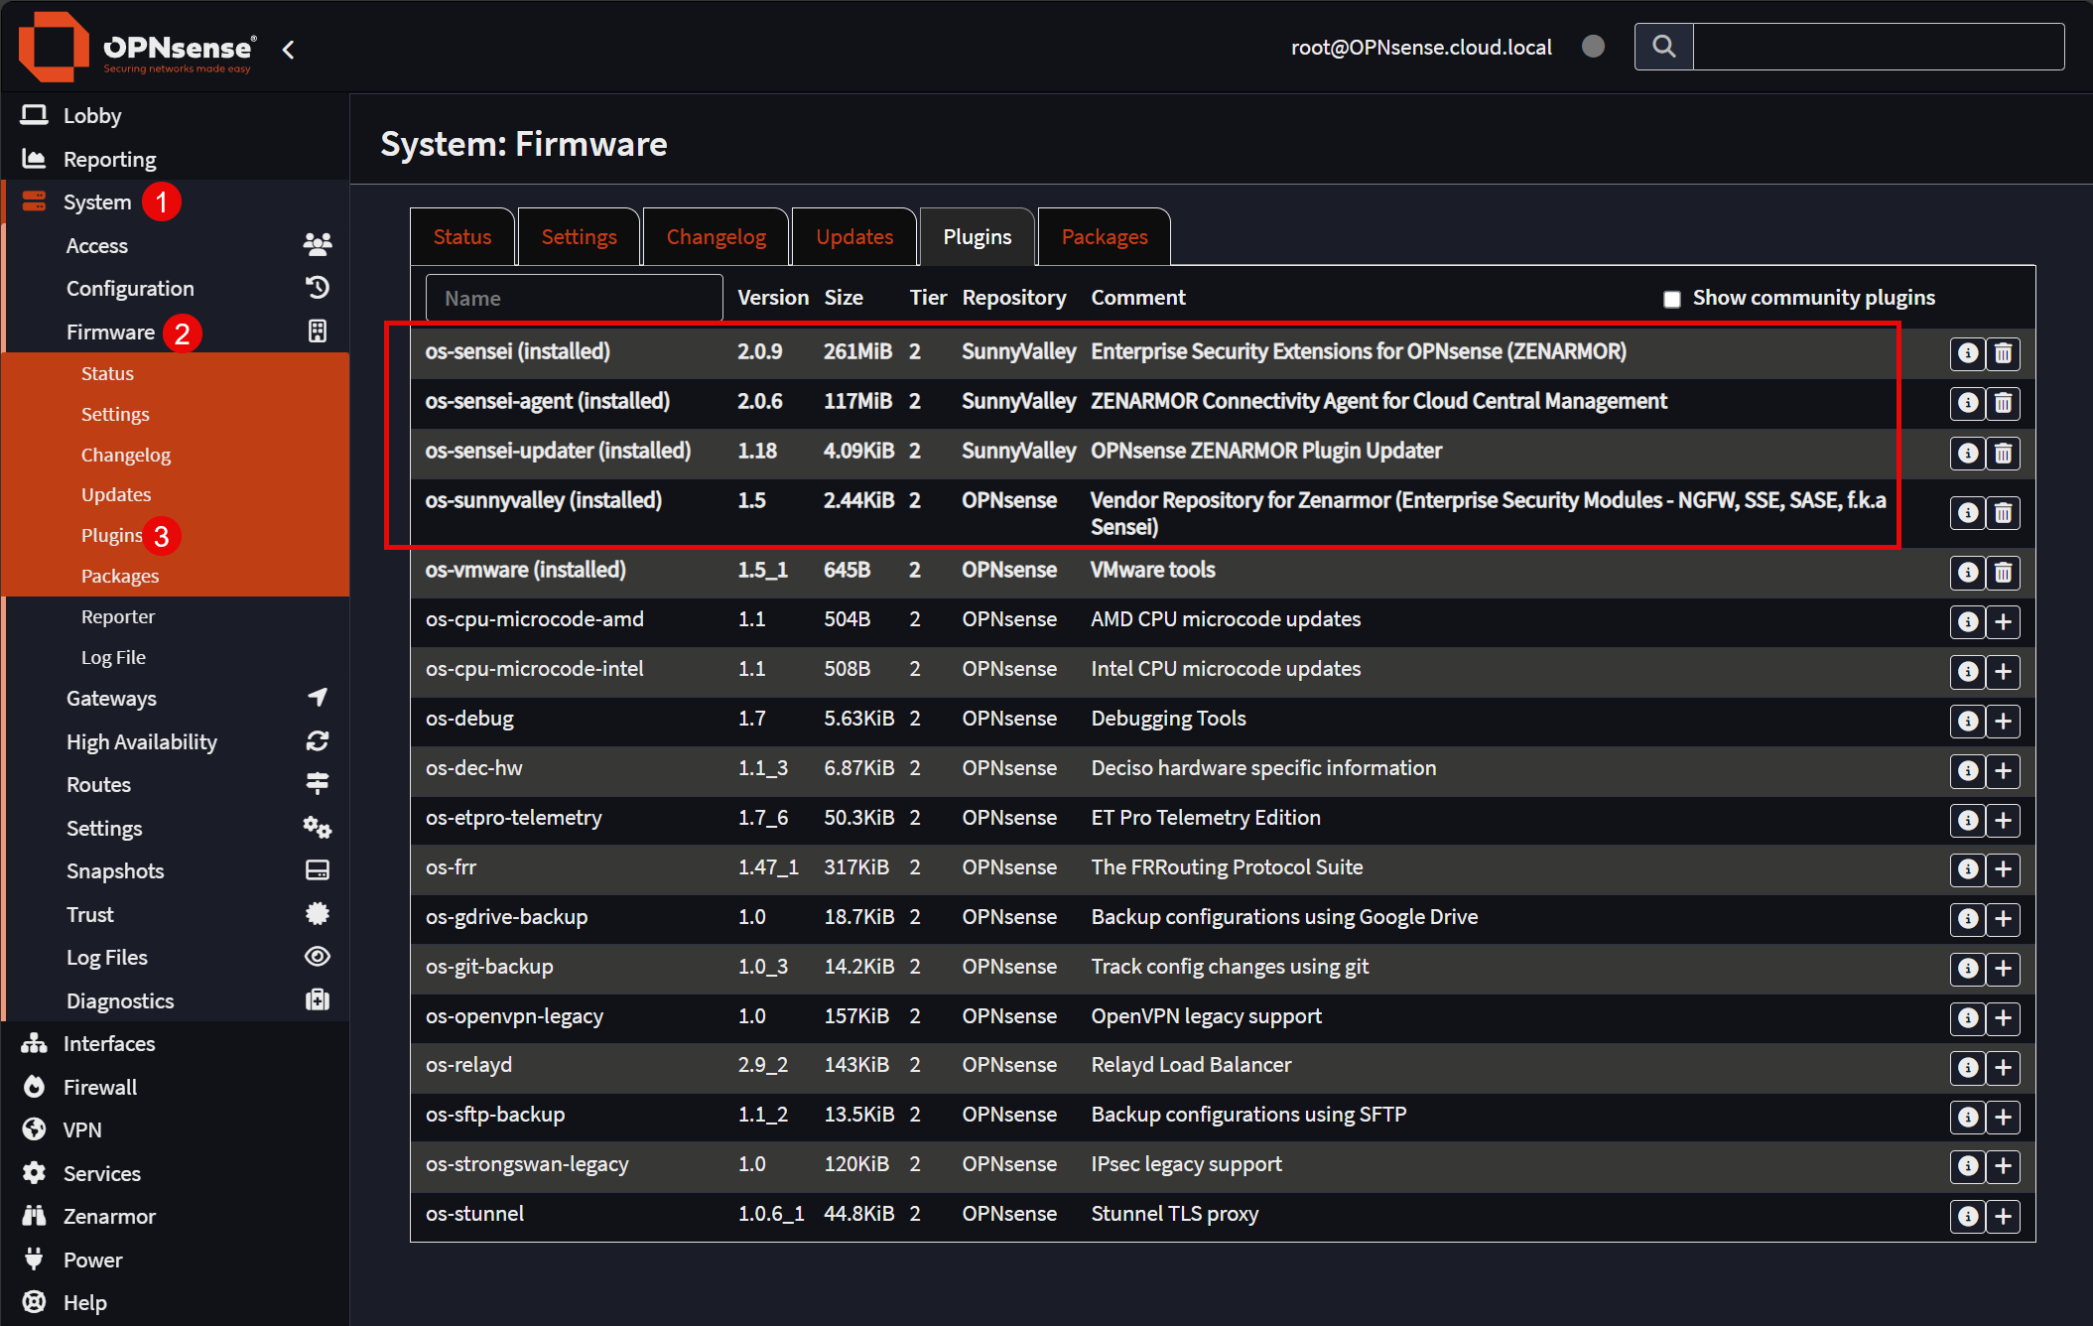
Task: Click the Trust certificate icon
Action: tap(317, 913)
